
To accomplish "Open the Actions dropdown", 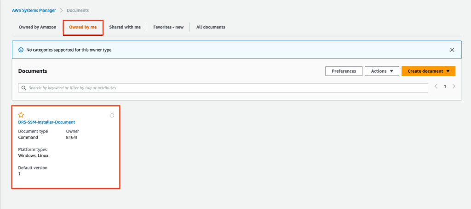I will tap(382, 71).
